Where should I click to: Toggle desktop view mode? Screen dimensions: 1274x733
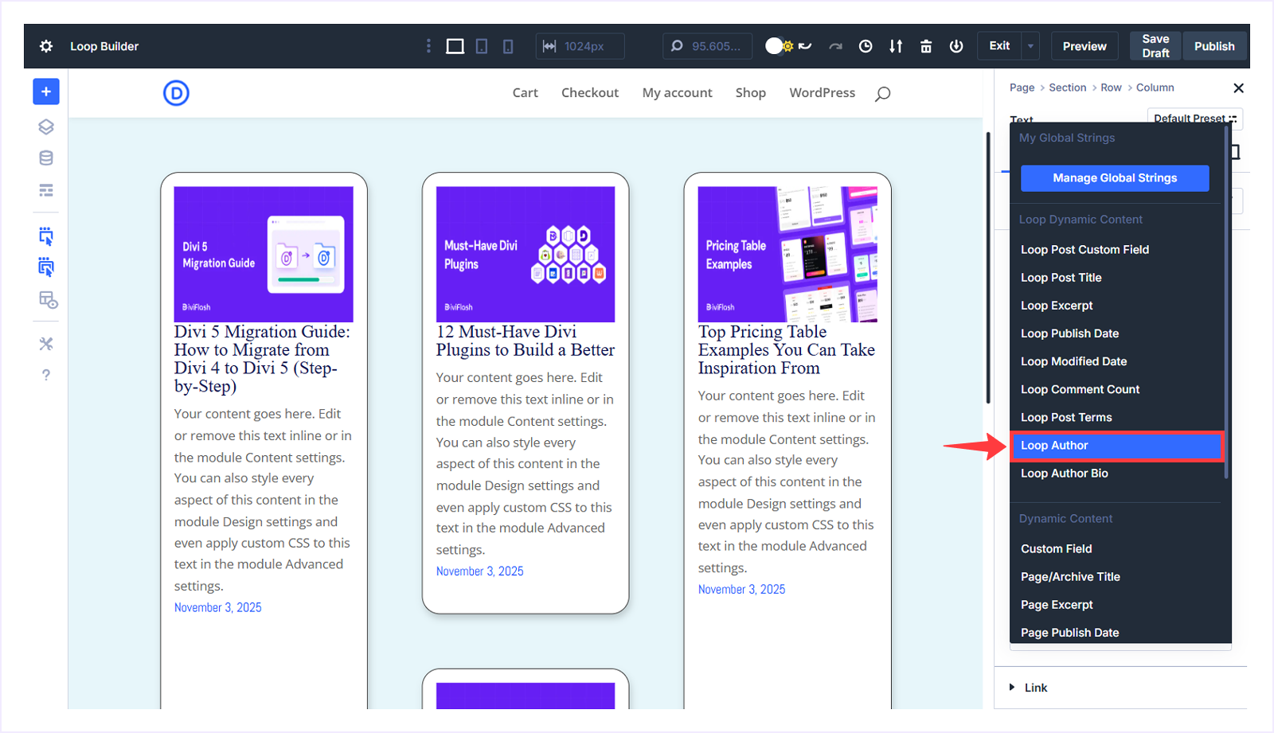coord(455,45)
